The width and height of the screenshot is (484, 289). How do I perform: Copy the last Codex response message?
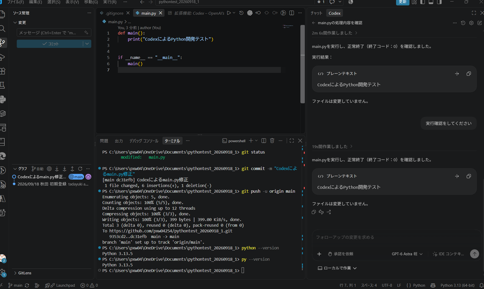coord(314,212)
